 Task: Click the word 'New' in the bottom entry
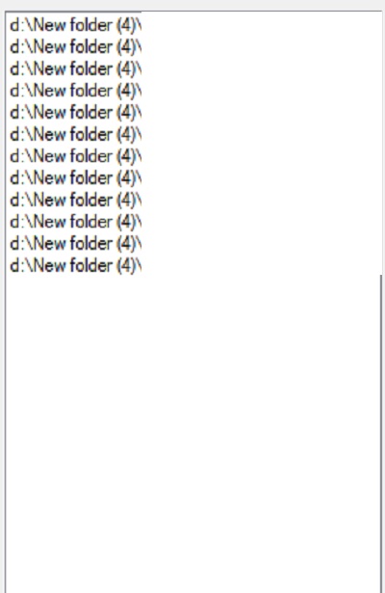pos(50,265)
